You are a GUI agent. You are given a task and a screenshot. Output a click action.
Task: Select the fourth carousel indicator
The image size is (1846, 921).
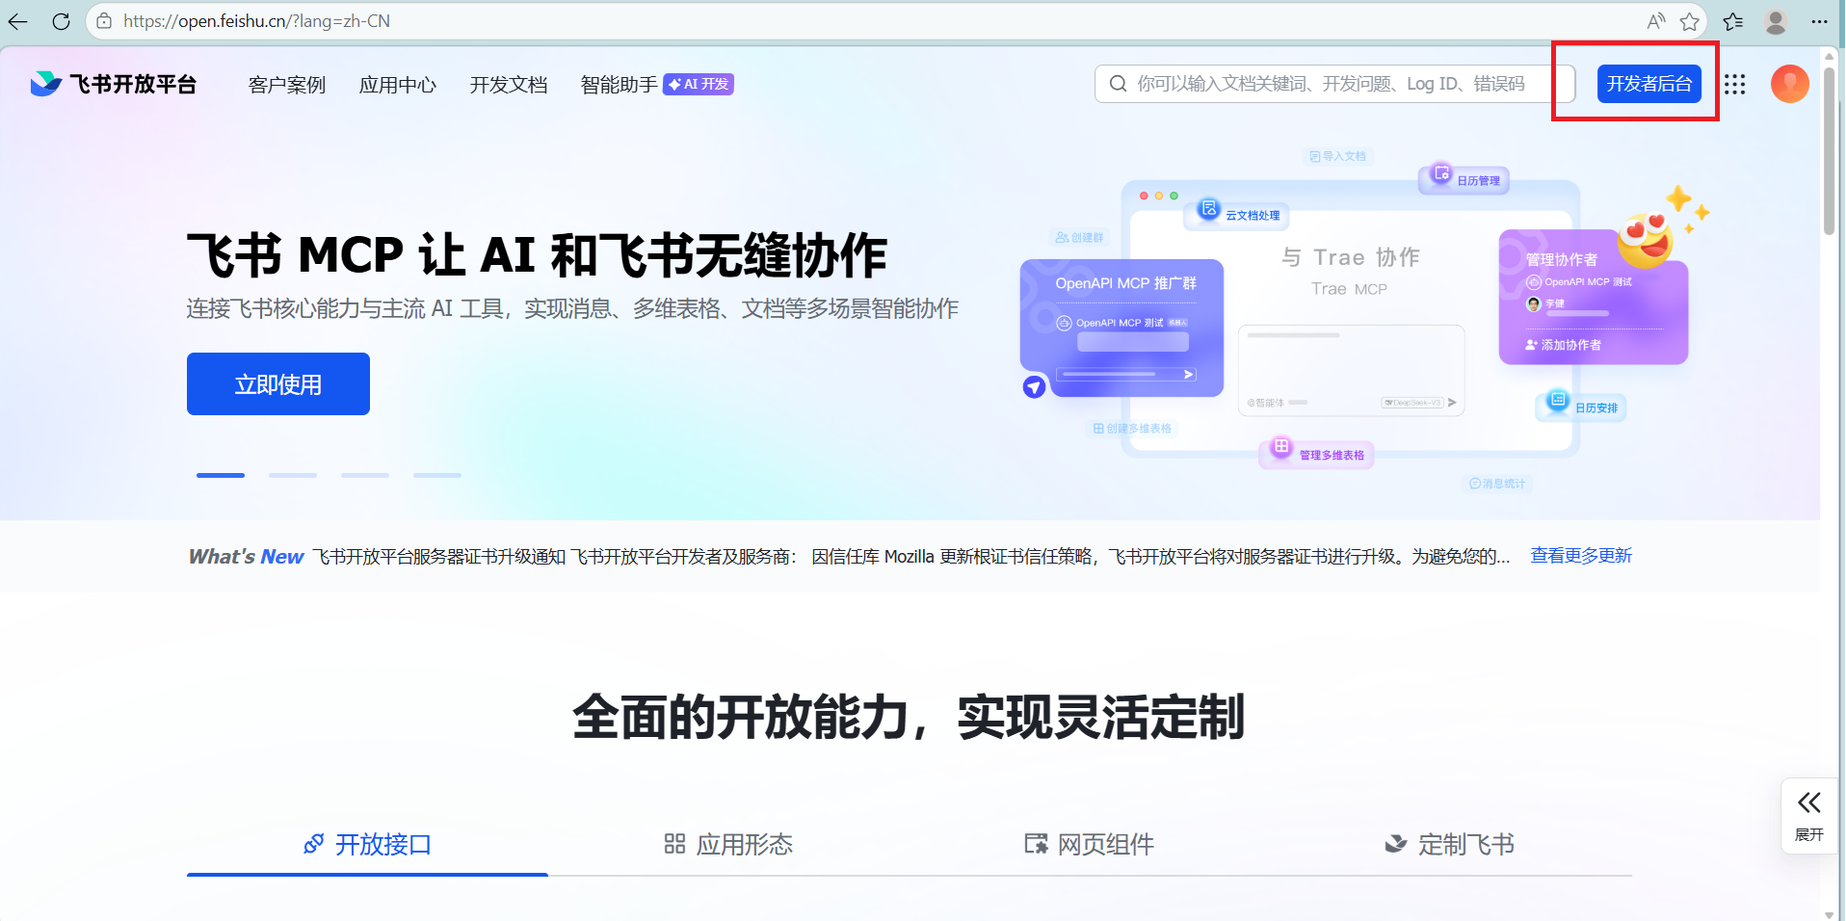pos(437,475)
